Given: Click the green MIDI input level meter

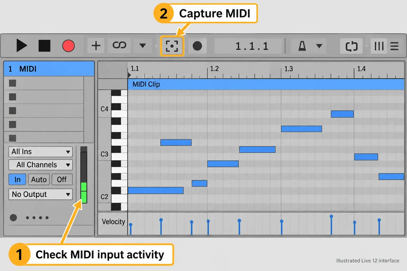Looking at the screenshot, I should [x=84, y=193].
